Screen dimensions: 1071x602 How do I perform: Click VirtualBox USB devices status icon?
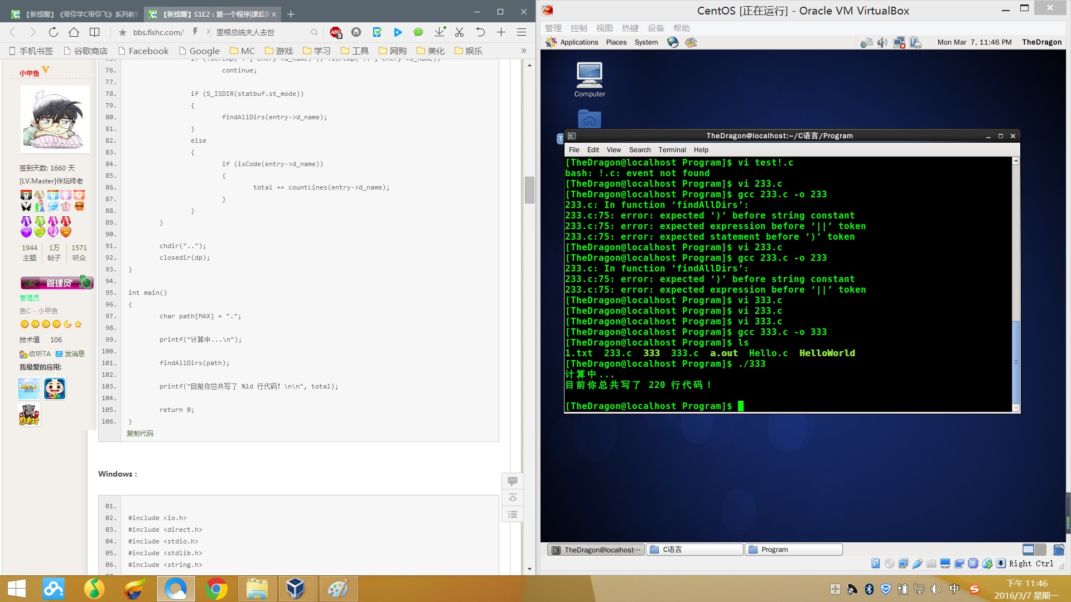pos(917,564)
